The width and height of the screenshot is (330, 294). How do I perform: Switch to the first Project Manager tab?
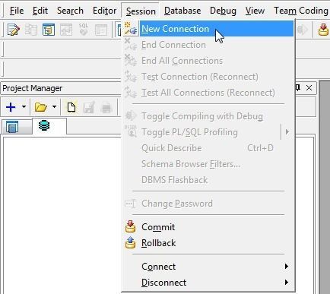click(12, 127)
